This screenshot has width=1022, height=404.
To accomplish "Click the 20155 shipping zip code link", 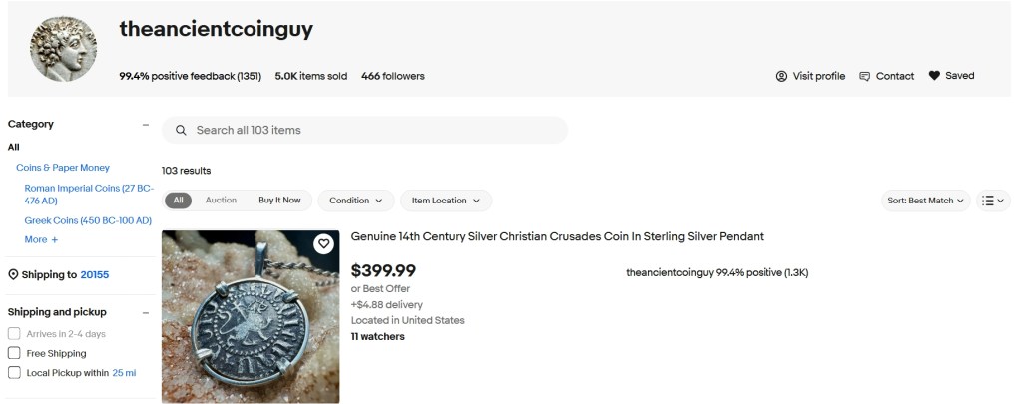I will coord(95,275).
